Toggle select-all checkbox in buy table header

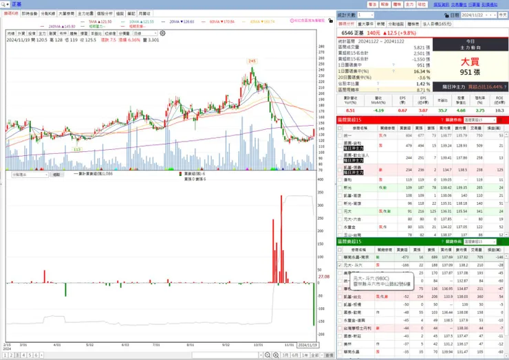[x=340, y=128]
